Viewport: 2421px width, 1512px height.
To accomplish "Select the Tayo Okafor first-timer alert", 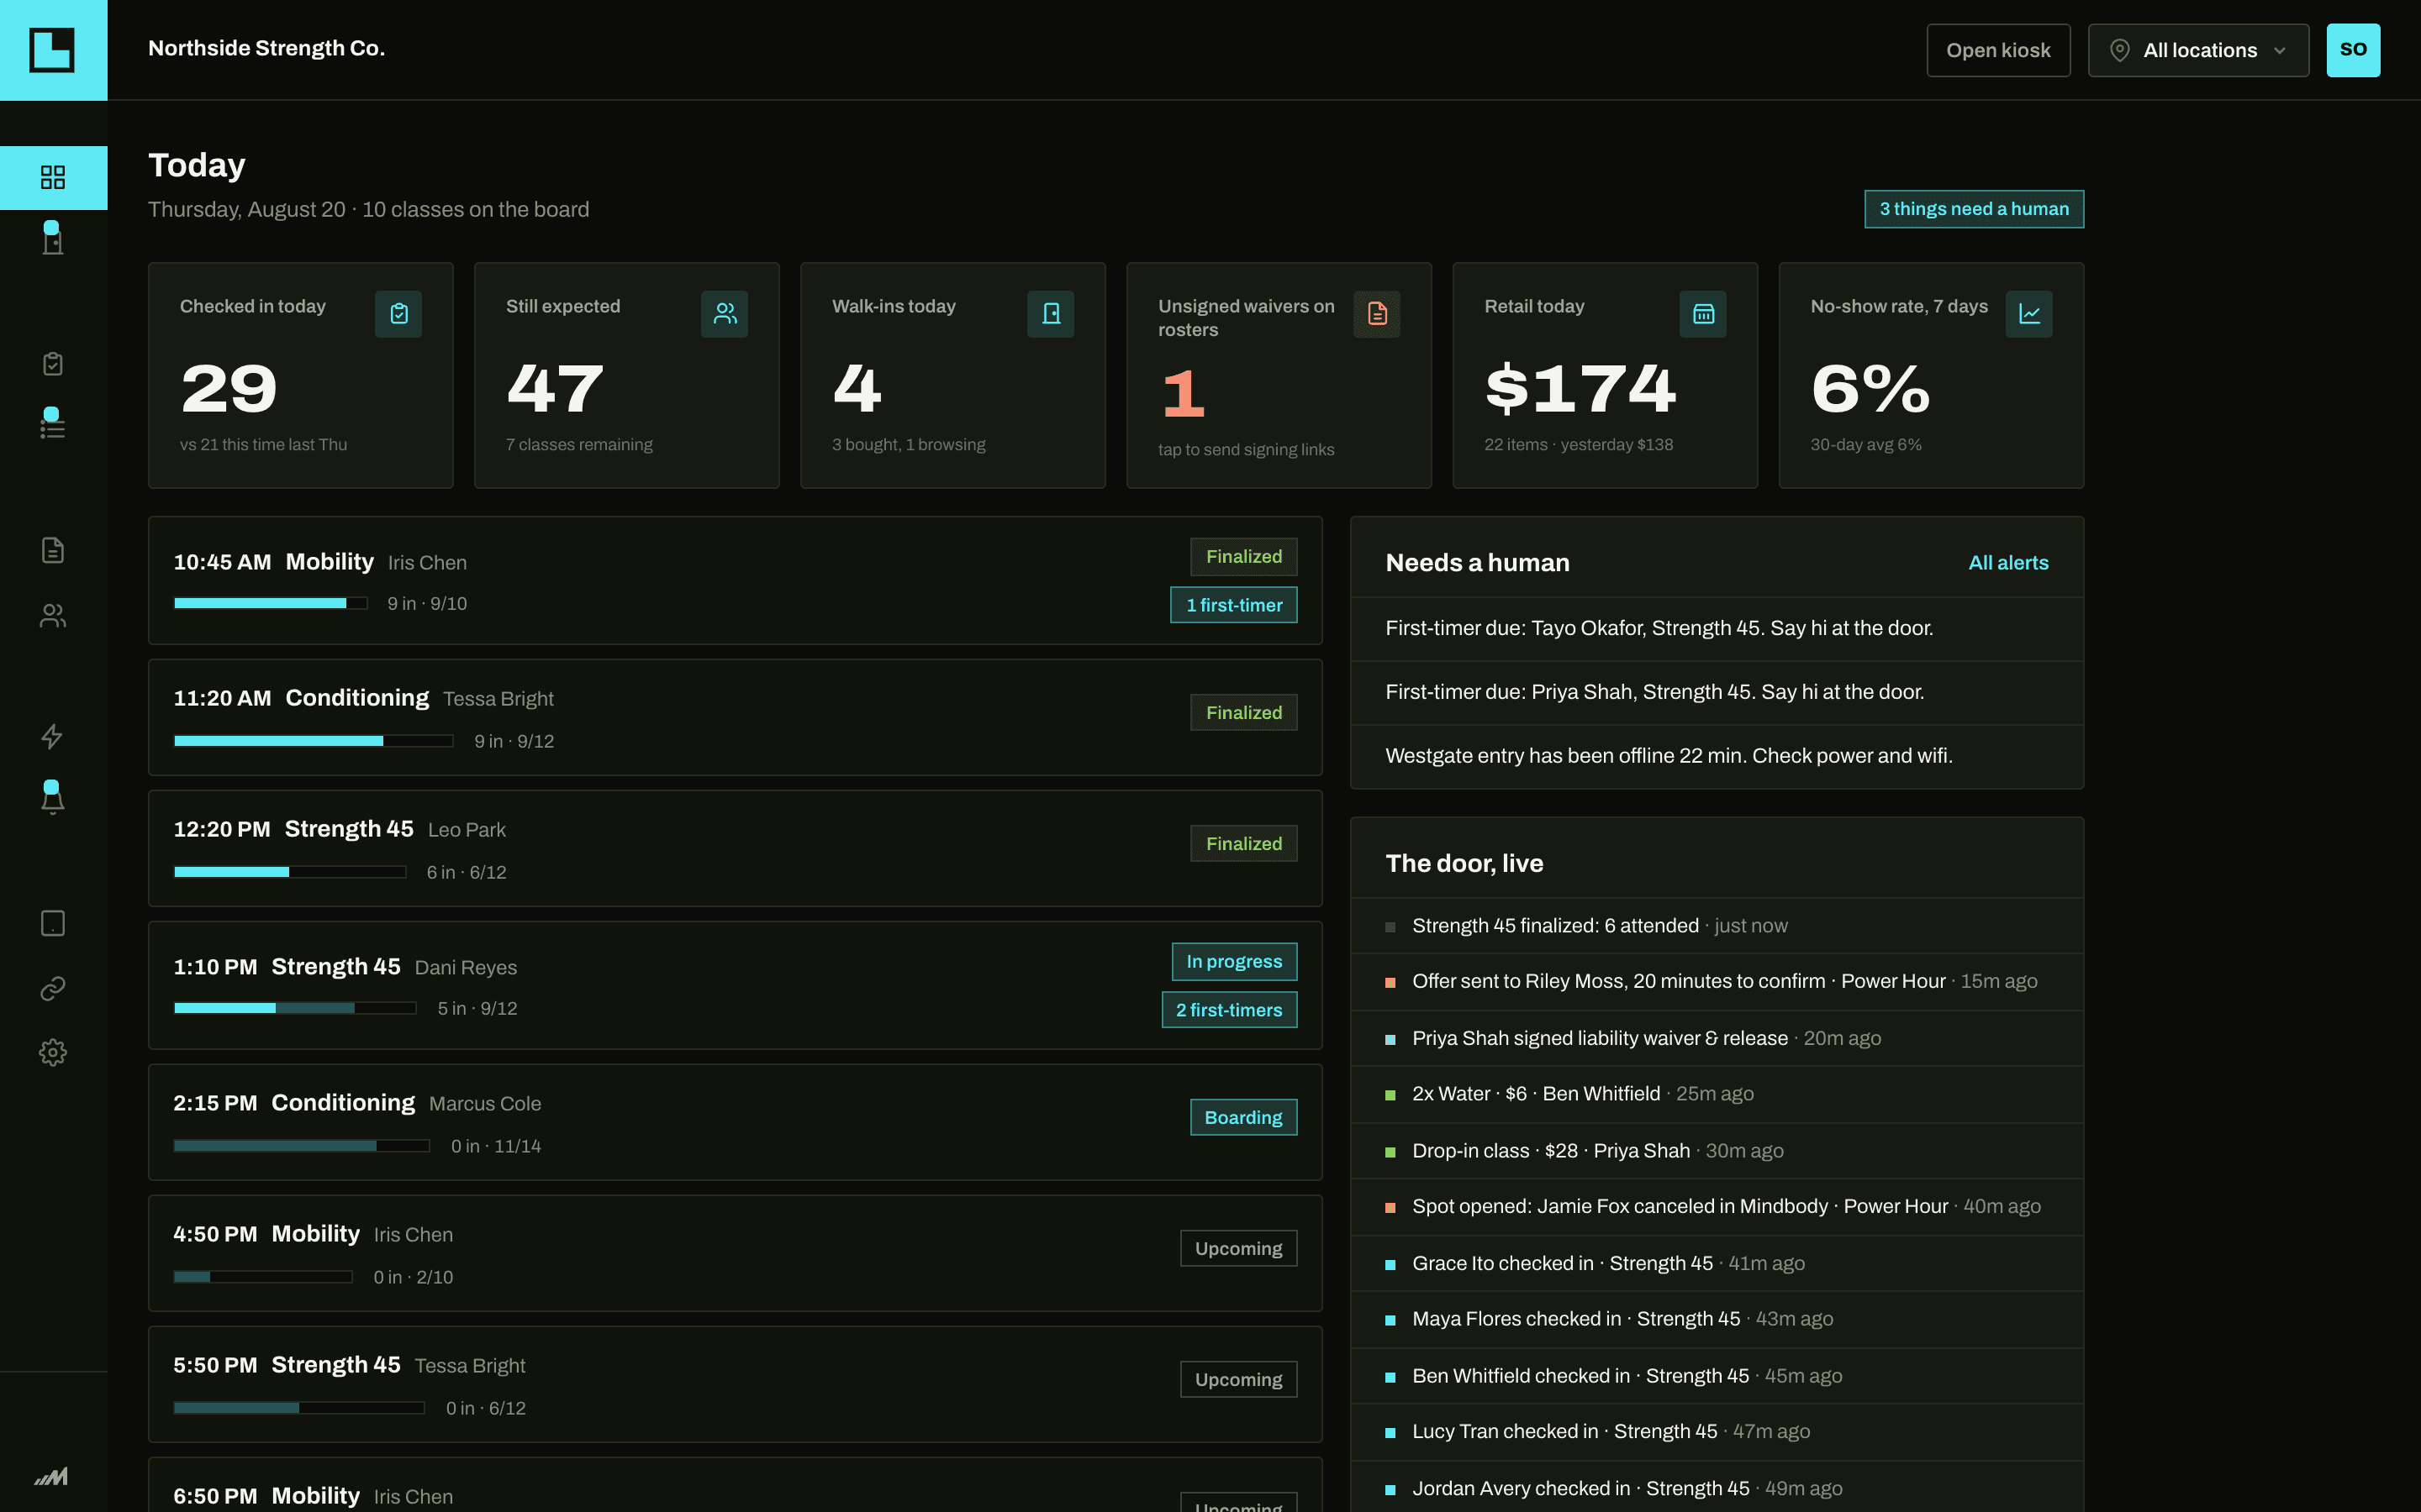I will [x=1717, y=628].
